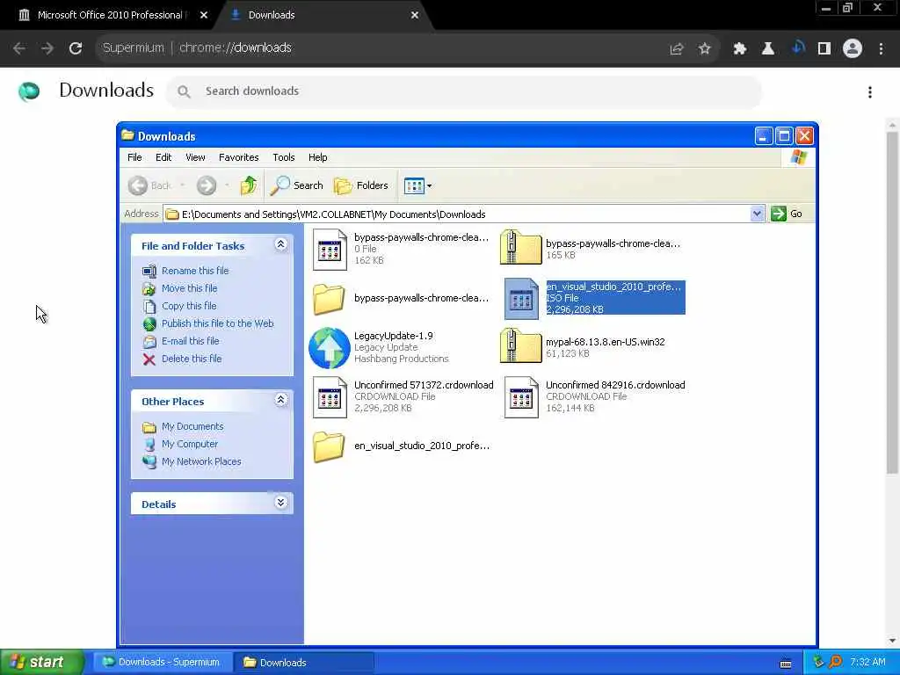
Task: Click Explorer Up folder button
Action: click(248, 185)
